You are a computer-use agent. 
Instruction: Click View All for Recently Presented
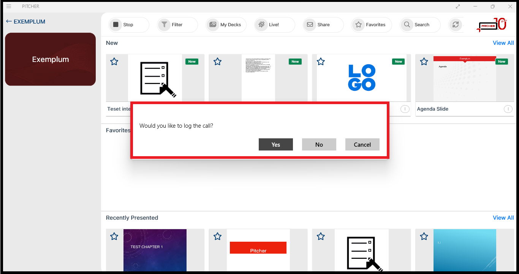pyautogui.click(x=503, y=218)
